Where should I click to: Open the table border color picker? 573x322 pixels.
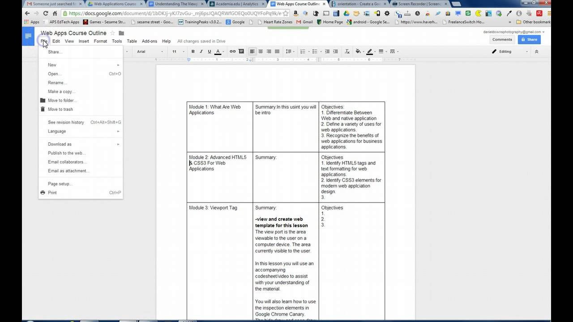point(371,51)
